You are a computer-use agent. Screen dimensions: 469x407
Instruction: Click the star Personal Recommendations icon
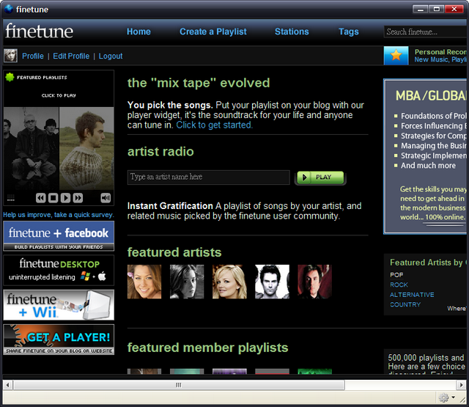coord(396,55)
